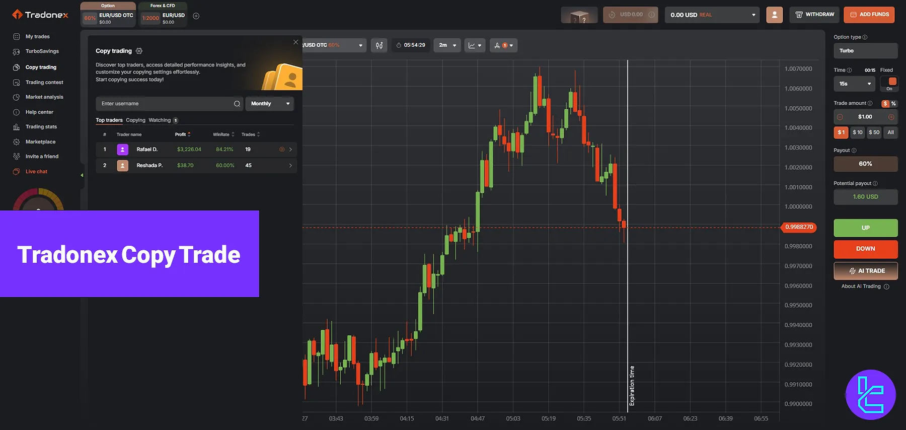Open the chart type dropdown

[x=475, y=45]
